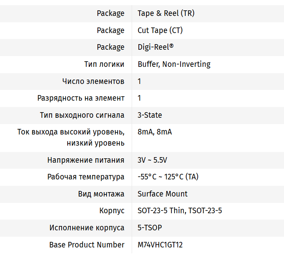Click the "Digi-Reel®" package value
This screenshot has height=255, width=284.
(x=156, y=47)
